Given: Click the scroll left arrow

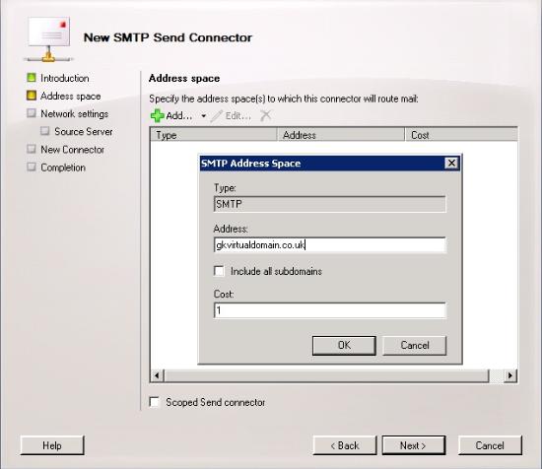Looking at the screenshot, I should coord(157,375).
